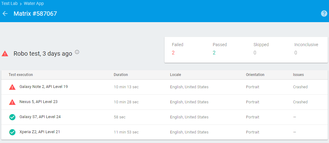This screenshot has height=143, width=329.
Task: Open Galaxy Note 2, API Level 19 execution
Action: click(x=43, y=87)
